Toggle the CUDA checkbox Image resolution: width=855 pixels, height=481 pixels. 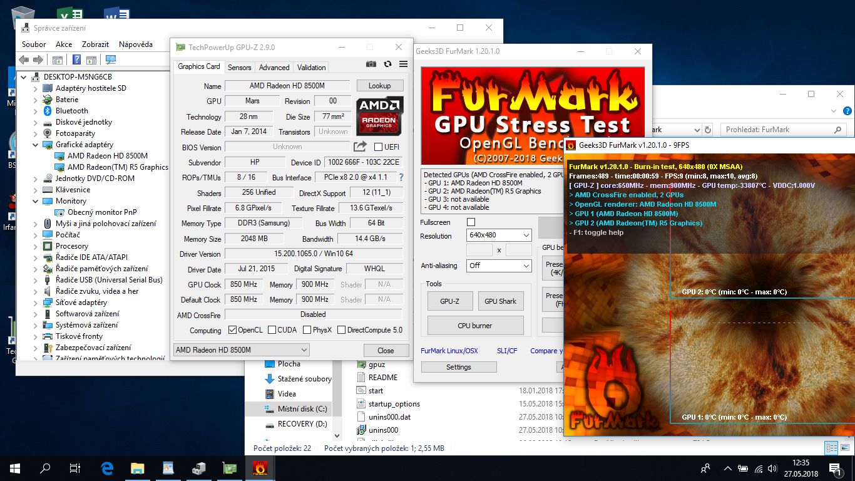coord(272,330)
